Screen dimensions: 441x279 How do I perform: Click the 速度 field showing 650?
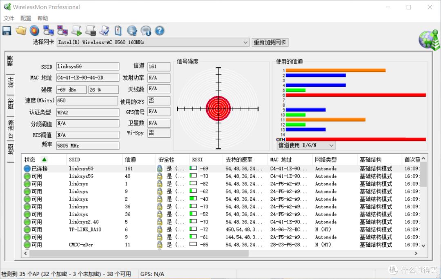click(87, 100)
